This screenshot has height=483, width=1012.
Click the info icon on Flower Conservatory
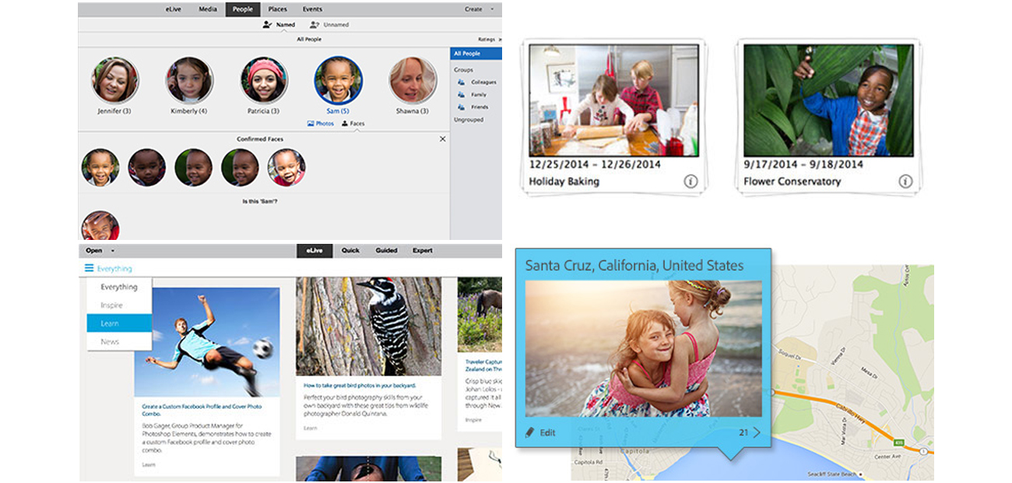click(x=905, y=182)
